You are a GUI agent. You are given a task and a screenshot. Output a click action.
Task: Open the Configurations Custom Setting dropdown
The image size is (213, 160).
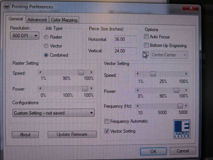(x=54, y=113)
